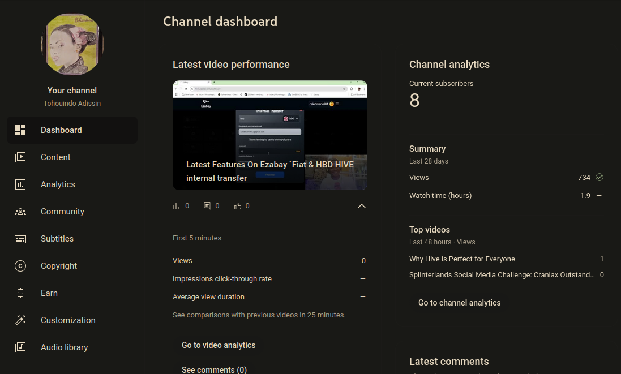The width and height of the screenshot is (621, 374).
Task: Click See comments (0) button
Action: click(x=214, y=369)
